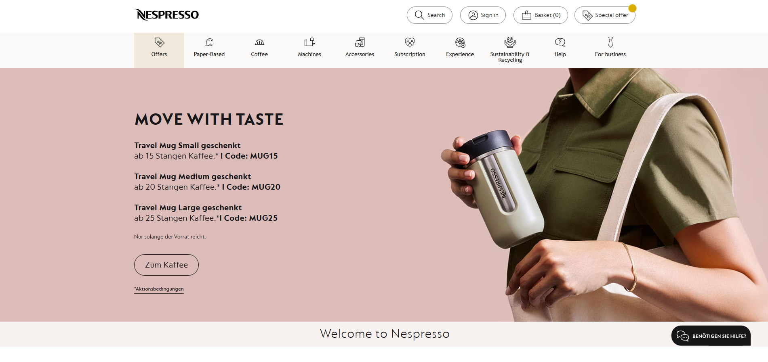Open the Basket (0)
This screenshot has height=362, width=768.
point(541,15)
